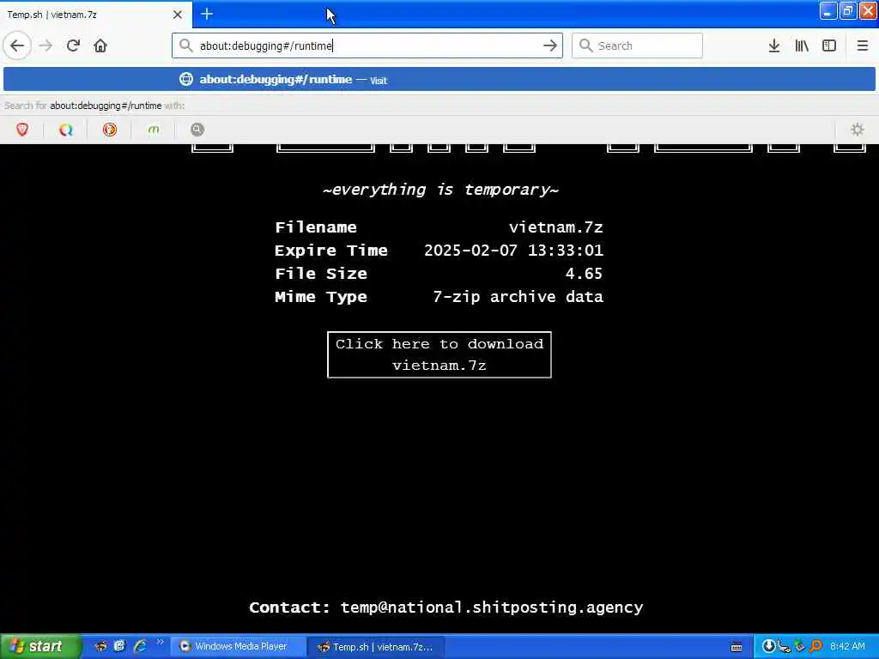Click the file size value 4.65
The image size is (879, 659).
coord(584,274)
